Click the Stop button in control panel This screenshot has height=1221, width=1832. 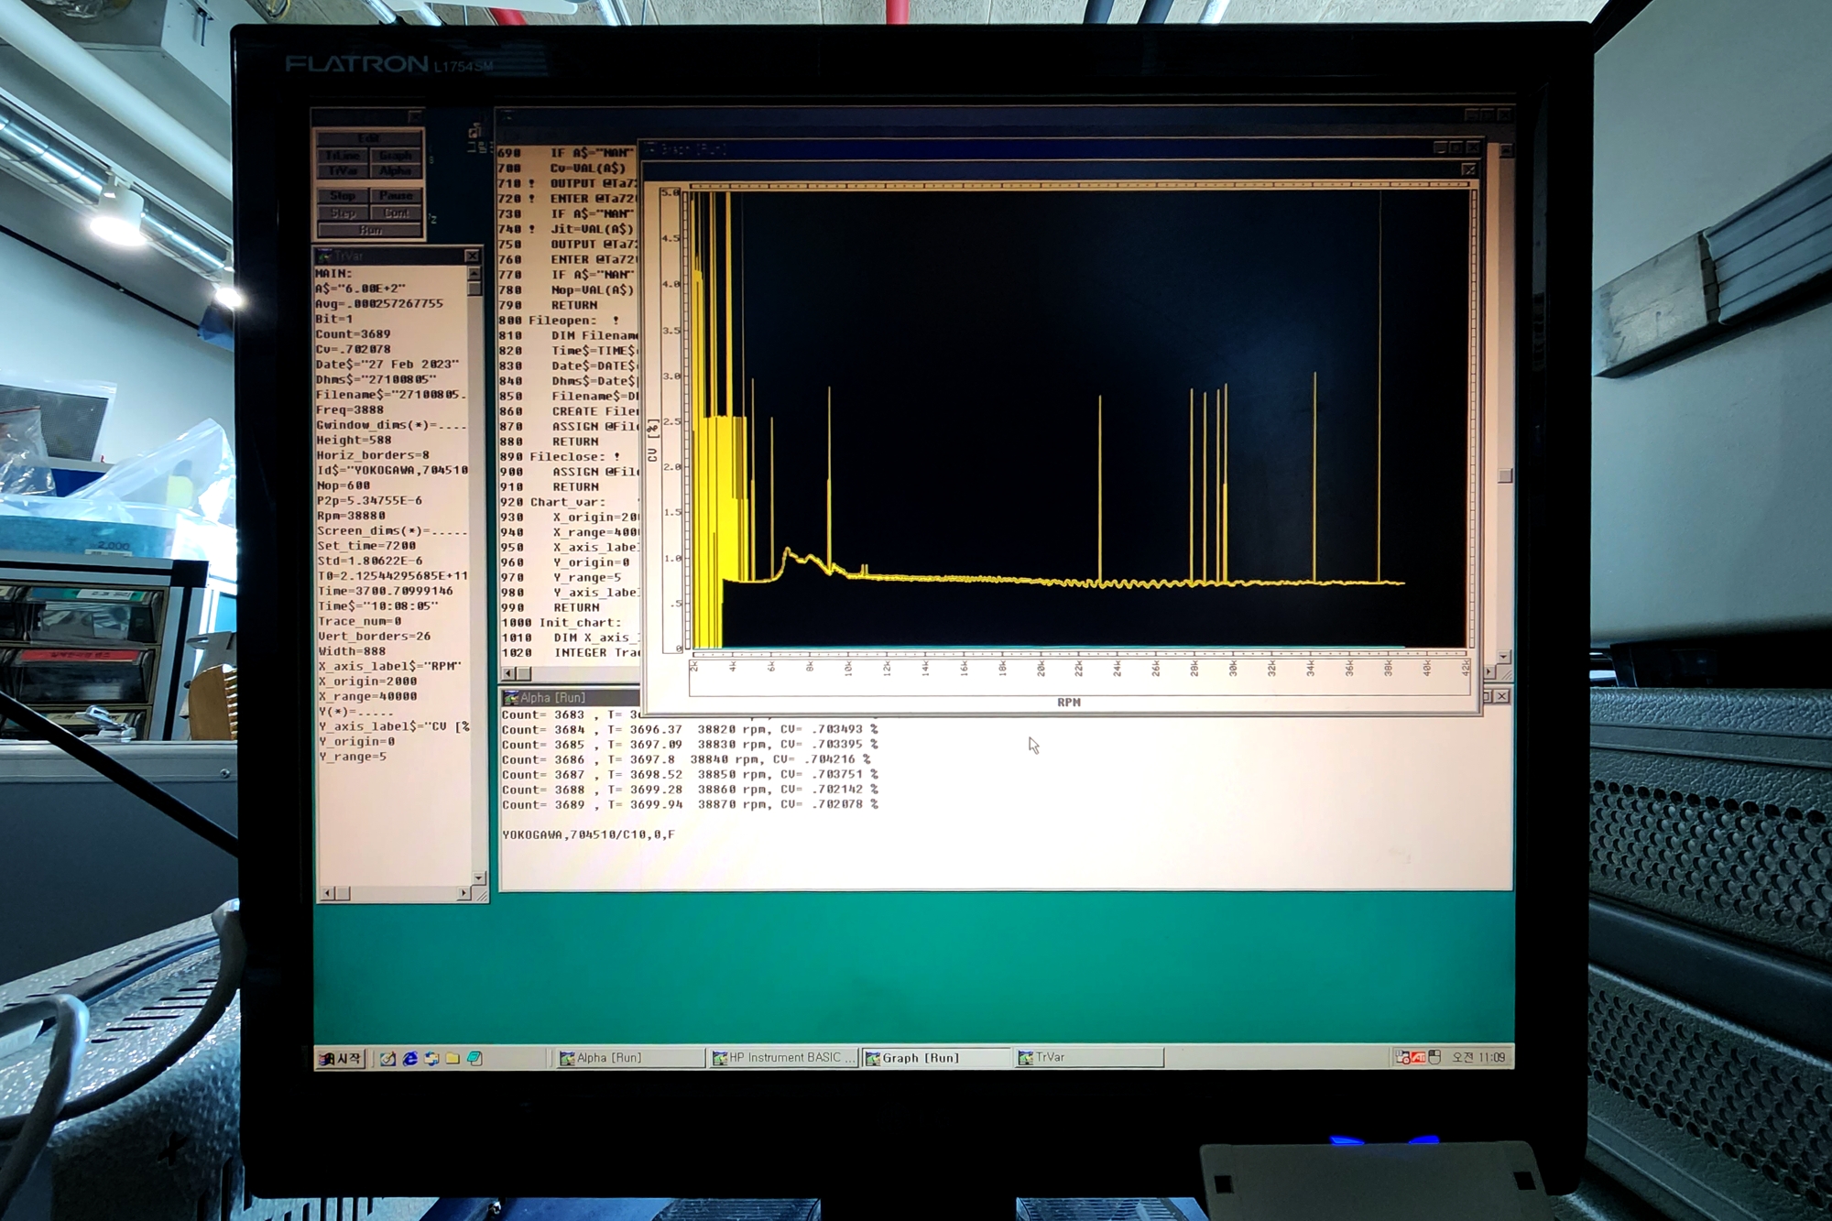(x=343, y=196)
